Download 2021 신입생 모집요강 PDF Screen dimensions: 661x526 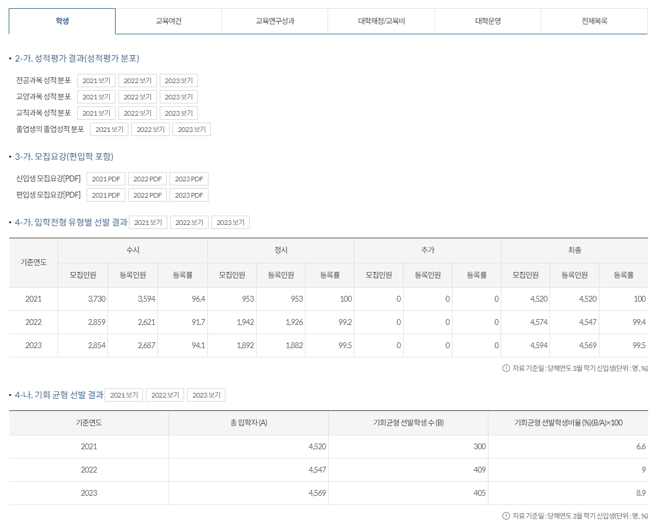tap(106, 179)
